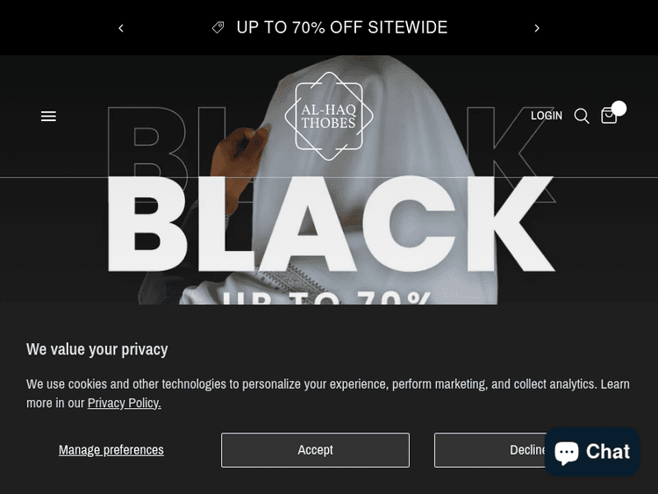Open the Privacy Policy link
Image resolution: width=658 pixels, height=494 pixels.
click(125, 403)
